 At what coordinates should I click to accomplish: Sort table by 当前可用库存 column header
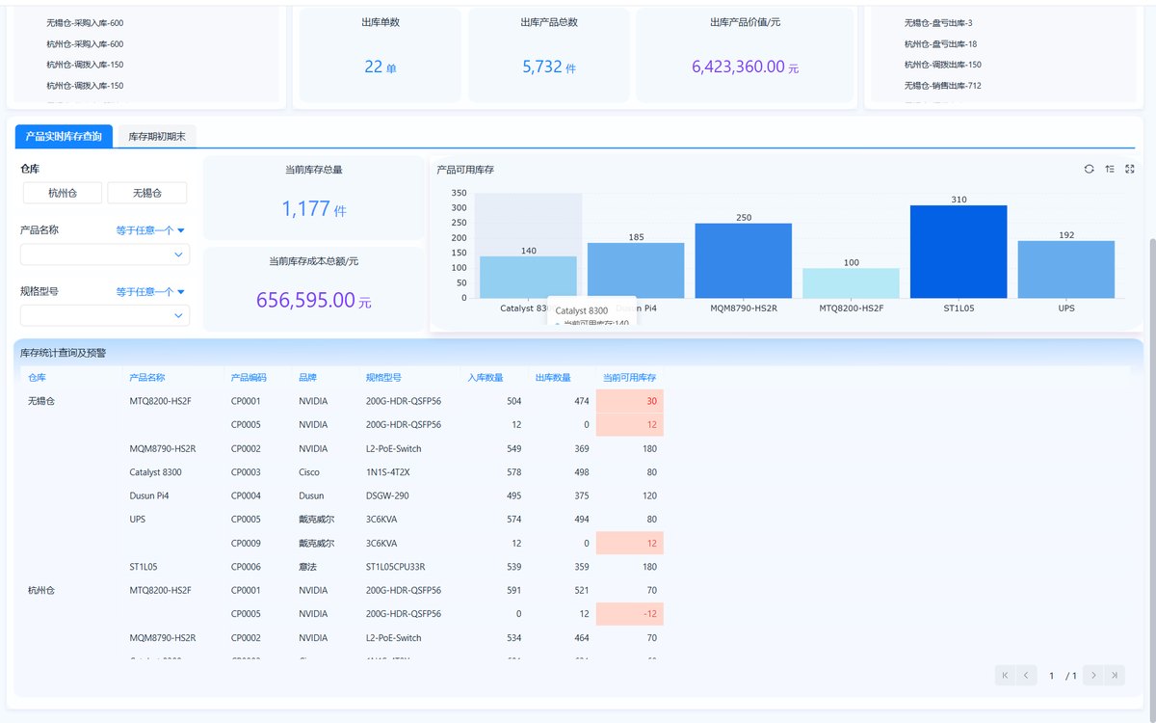pyautogui.click(x=629, y=377)
